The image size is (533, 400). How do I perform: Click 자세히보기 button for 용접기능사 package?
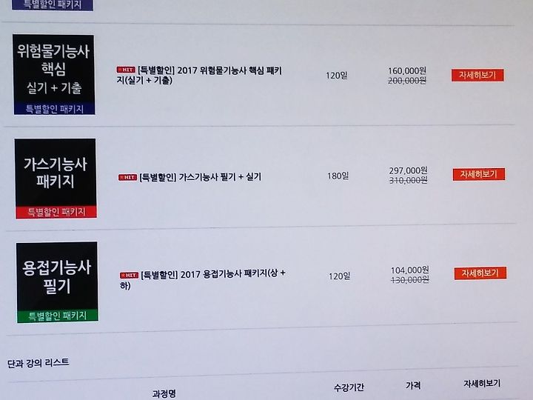pyautogui.click(x=480, y=273)
